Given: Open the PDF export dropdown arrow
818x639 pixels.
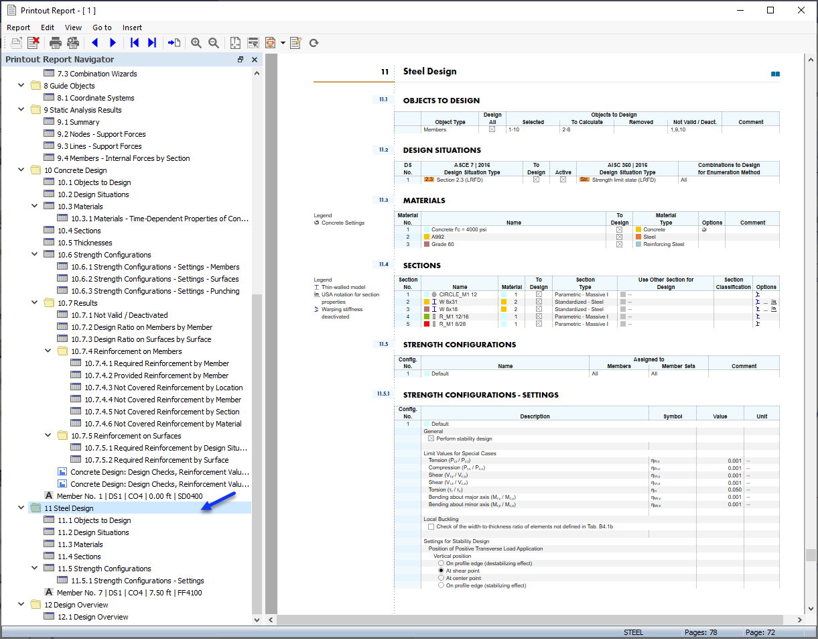Looking at the screenshot, I should [x=282, y=42].
